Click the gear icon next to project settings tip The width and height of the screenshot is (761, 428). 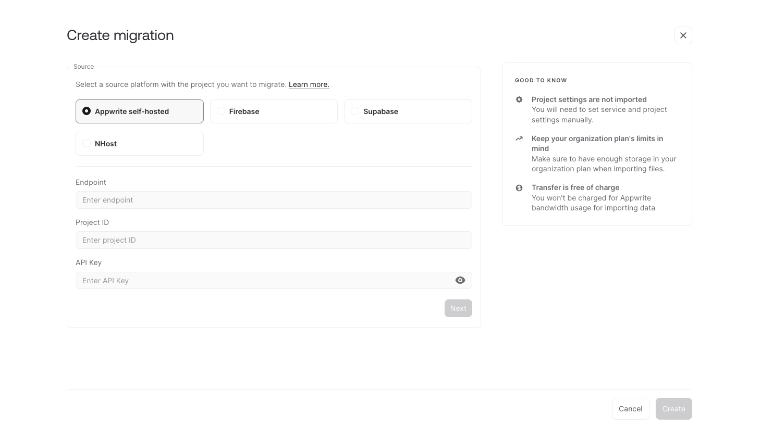click(519, 99)
